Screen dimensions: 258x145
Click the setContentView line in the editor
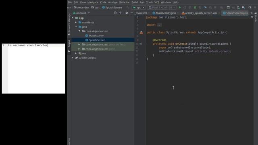pos(195,51)
